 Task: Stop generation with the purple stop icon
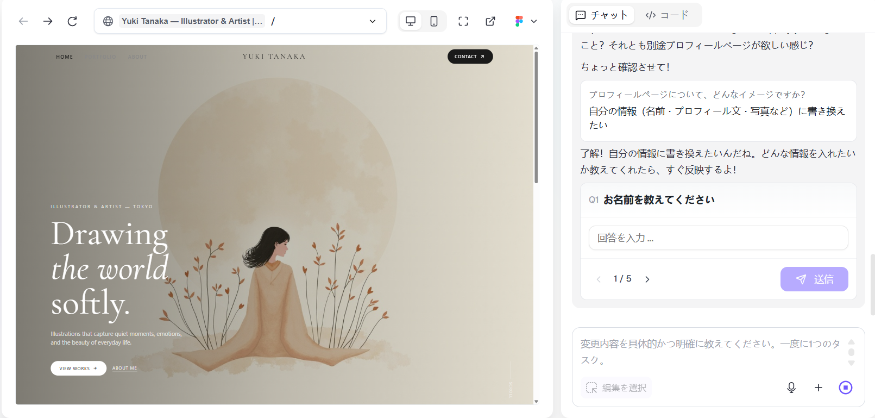(846, 388)
